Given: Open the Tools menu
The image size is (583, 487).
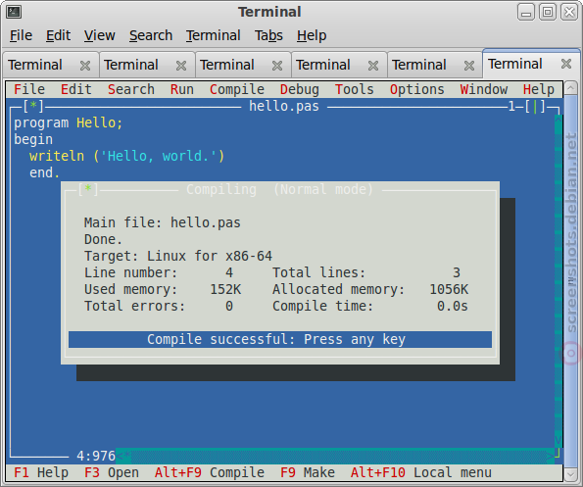Looking at the screenshot, I should (355, 89).
